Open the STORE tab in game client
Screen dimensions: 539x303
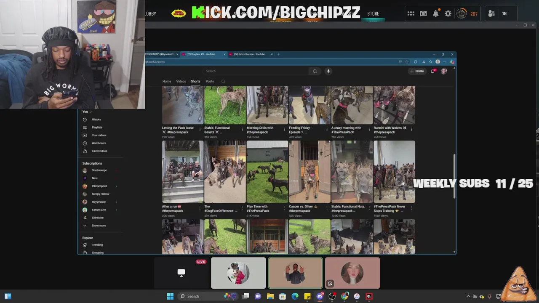tap(373, 13)
